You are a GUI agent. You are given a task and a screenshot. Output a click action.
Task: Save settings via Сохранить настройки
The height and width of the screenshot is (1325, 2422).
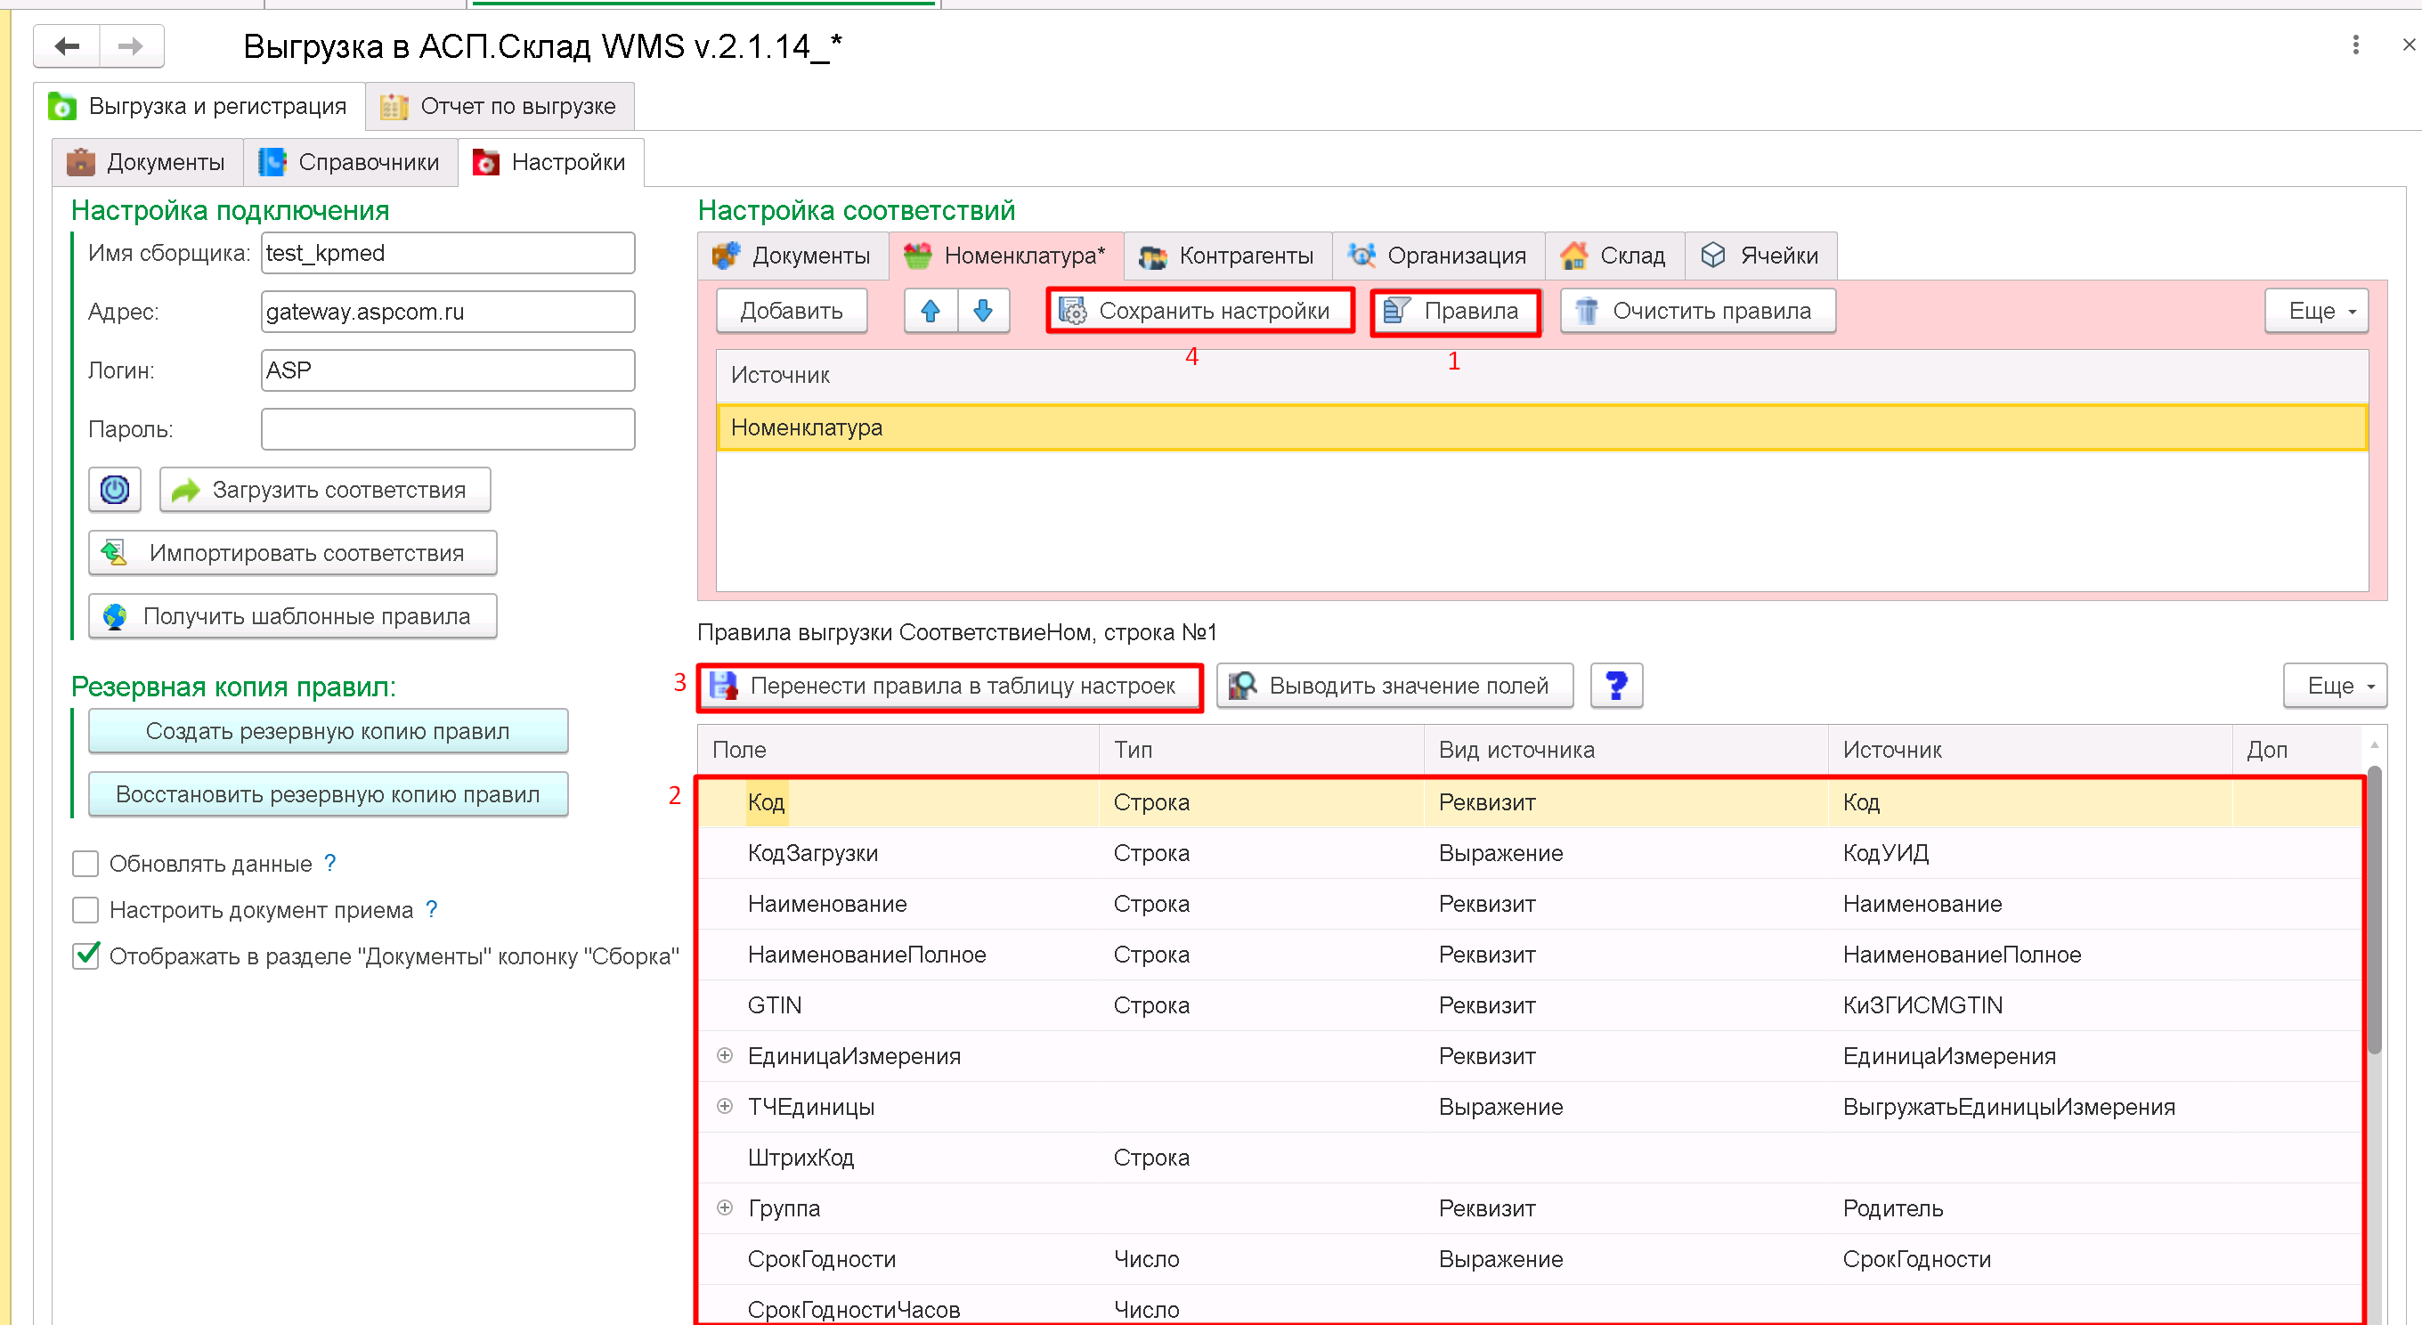[x=1199, y=311]
